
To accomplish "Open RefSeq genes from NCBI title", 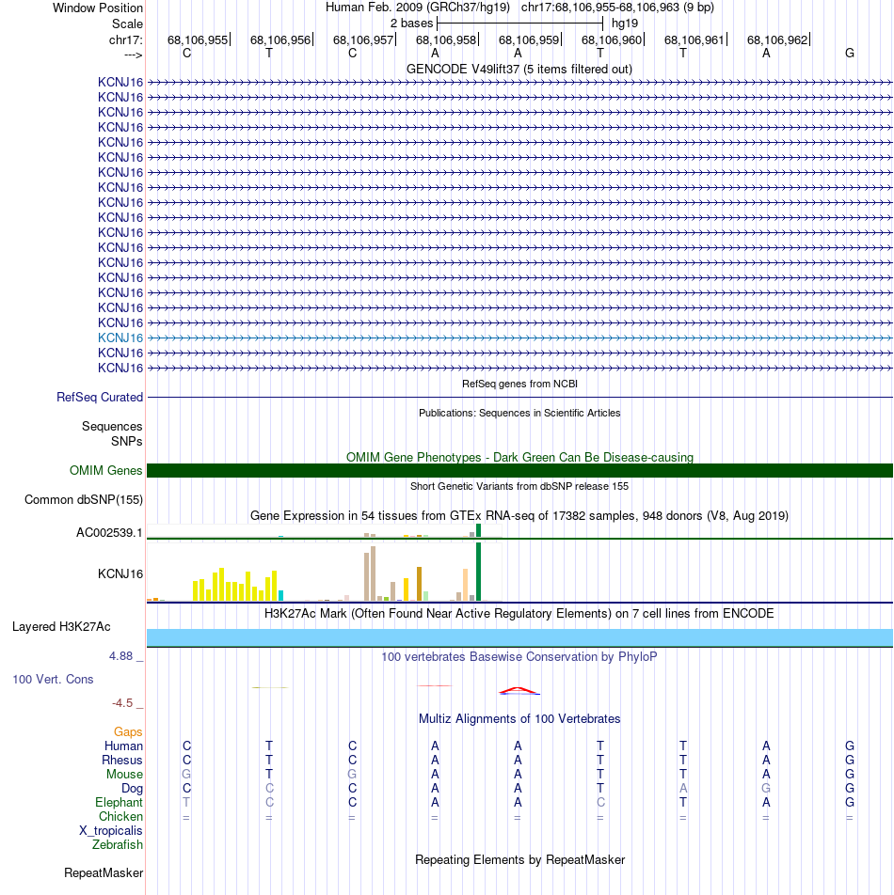I will point(519,384).
